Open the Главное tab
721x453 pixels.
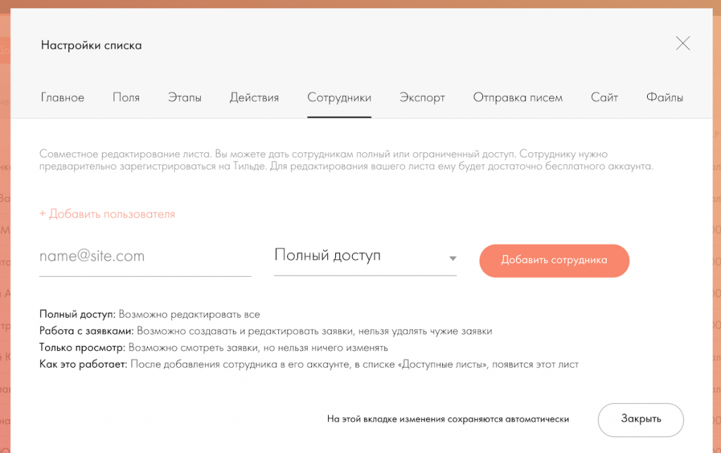pyautogui.click(x=63, y=98)
